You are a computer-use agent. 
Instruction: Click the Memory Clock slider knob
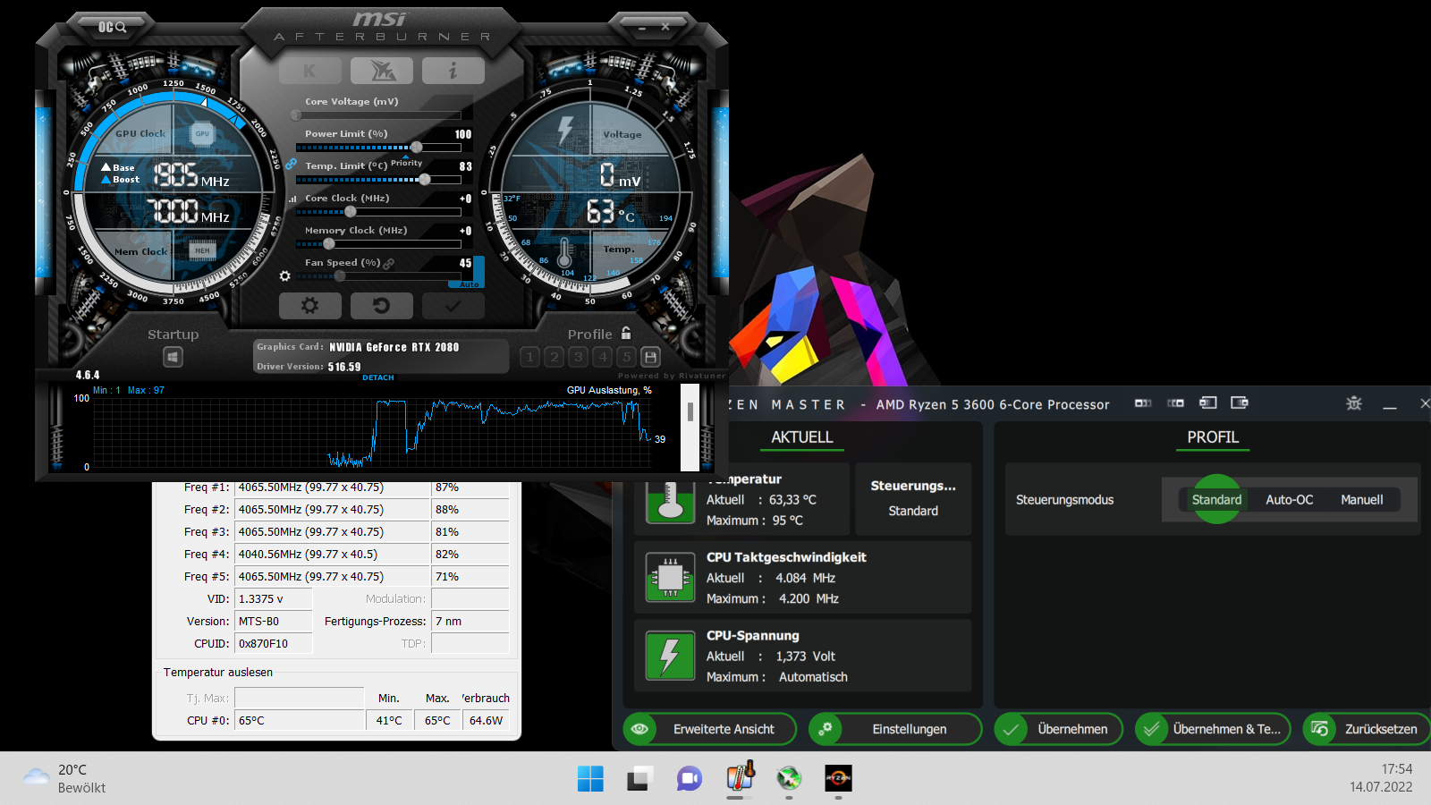(x=329, y=244)
